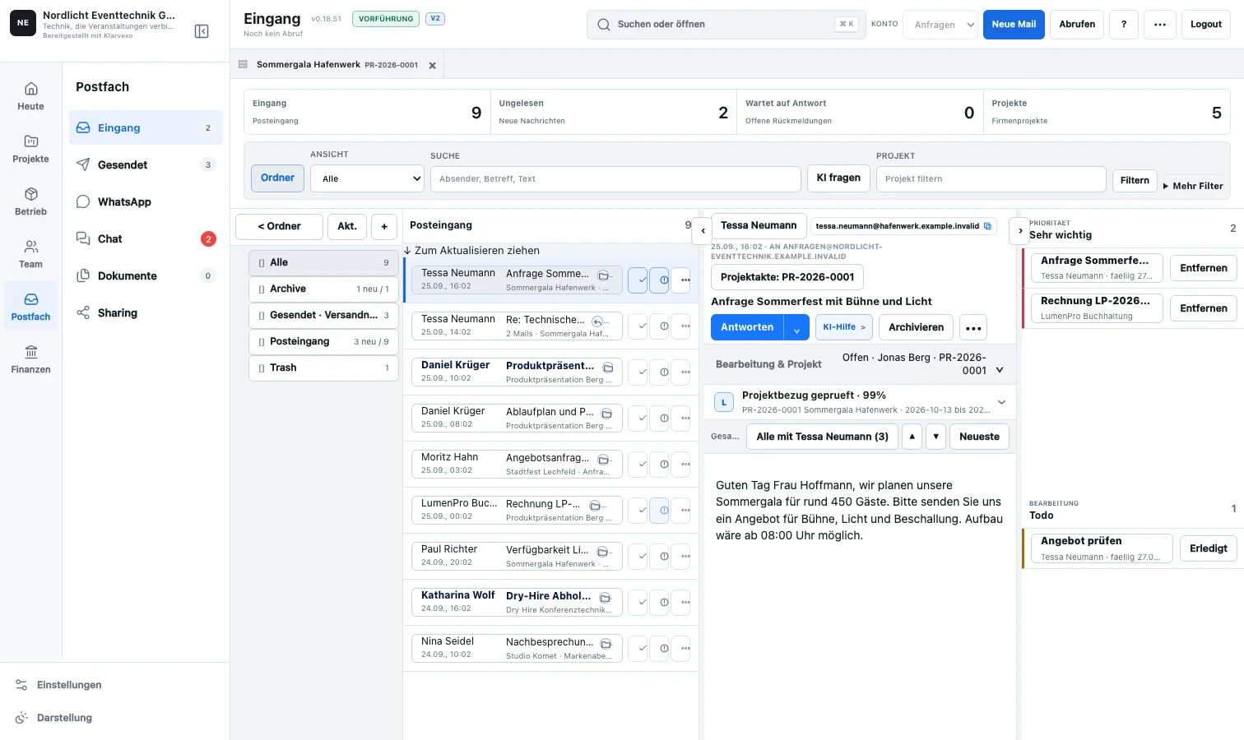Expand the Bearbeitung & Projekt section
The width and height of the screenshot is (1244, 740).
click(x=860, y=364)
